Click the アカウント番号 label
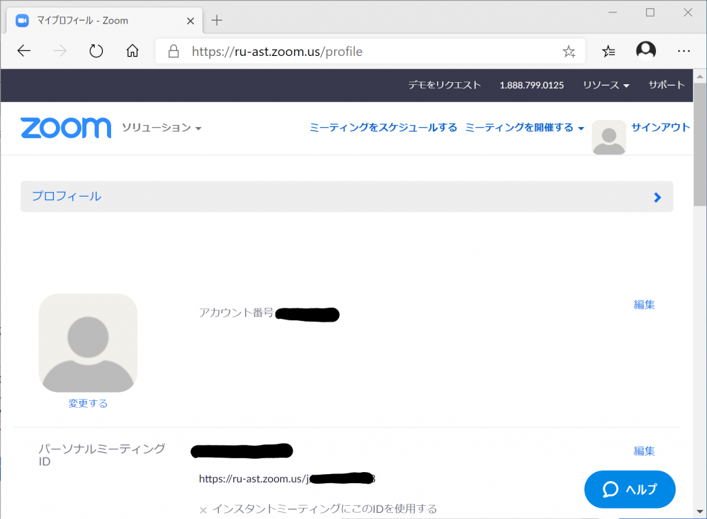 click(x=236, y=313)
